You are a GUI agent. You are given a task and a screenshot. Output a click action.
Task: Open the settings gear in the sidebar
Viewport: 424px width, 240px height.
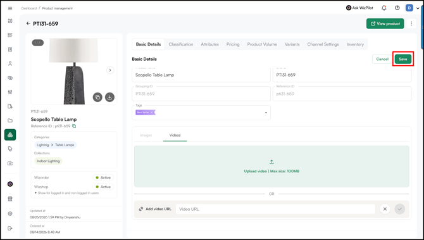[x=10, y=213]
